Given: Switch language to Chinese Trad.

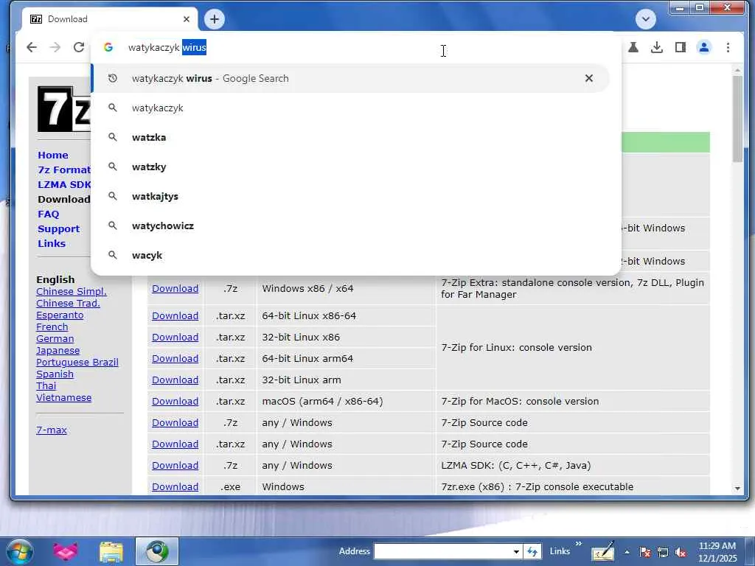Looking at the screenshot, I should coord(68,303).
